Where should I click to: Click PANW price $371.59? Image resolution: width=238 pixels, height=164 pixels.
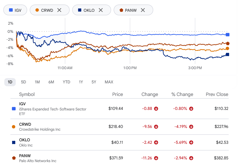[116, 158]
